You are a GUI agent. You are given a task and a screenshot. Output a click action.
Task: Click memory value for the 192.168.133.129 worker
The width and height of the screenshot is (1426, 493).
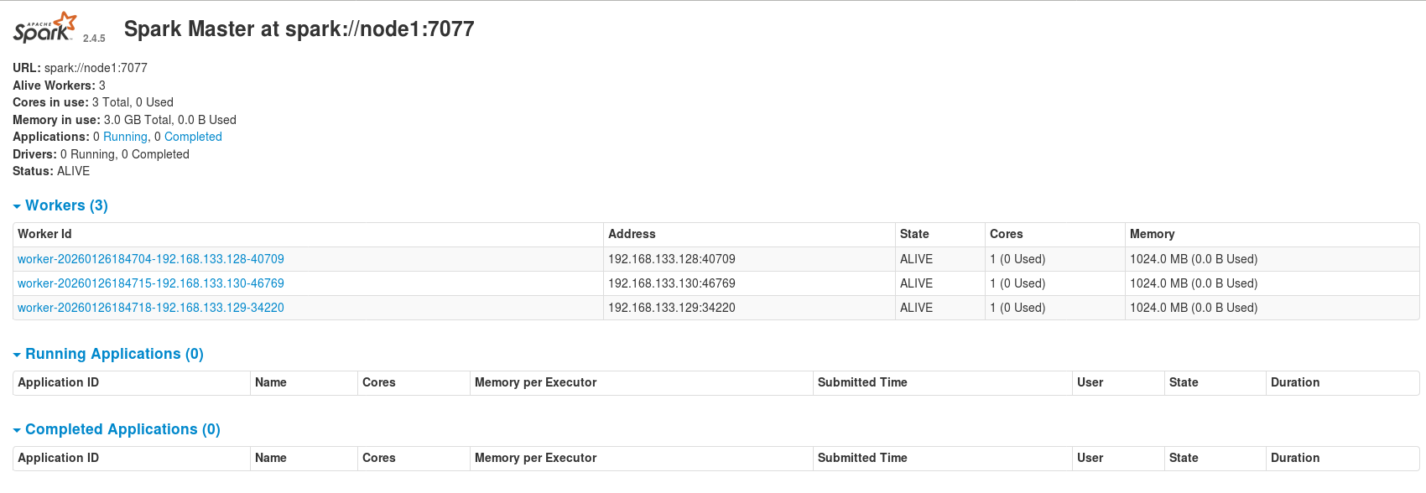point(1194,308)
